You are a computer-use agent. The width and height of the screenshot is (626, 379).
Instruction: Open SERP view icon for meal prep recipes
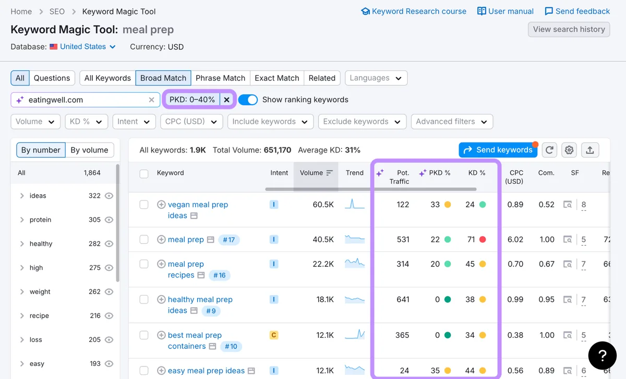point(201,275)
